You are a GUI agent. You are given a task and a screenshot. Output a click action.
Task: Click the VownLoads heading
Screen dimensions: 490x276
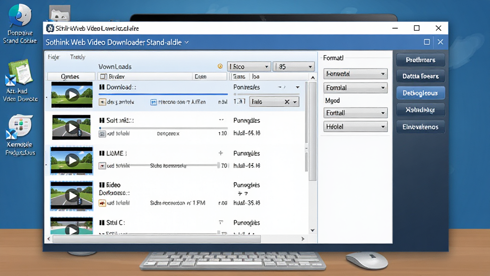pyautogui.click(x=115, y=67)
